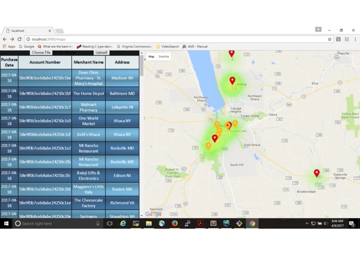
Task: Click the Google logo on the map
Action: [153, 214]
